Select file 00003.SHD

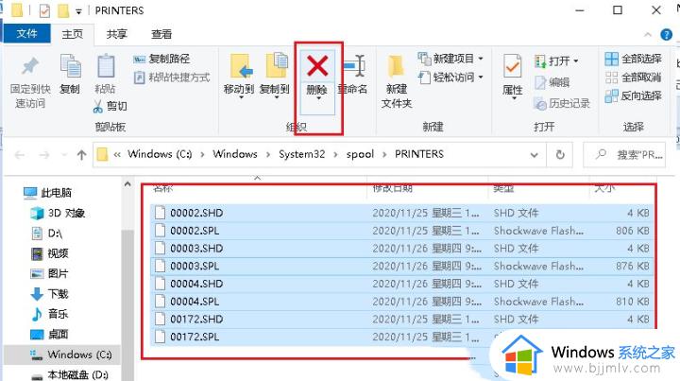point(401,249)
